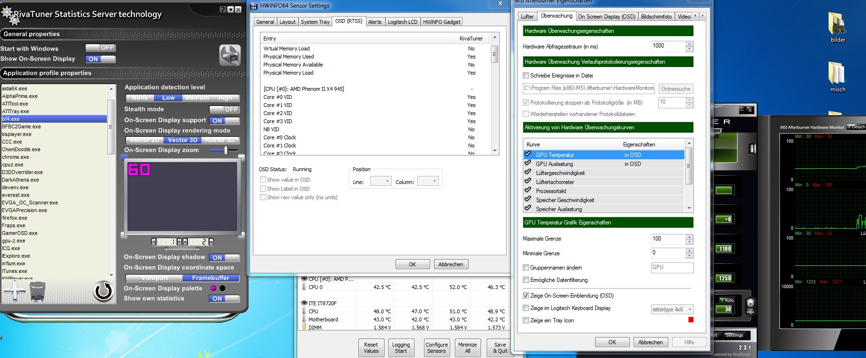
Task: Click the left arrow of OSD X coordinate
Action: (x=154, y=242)
